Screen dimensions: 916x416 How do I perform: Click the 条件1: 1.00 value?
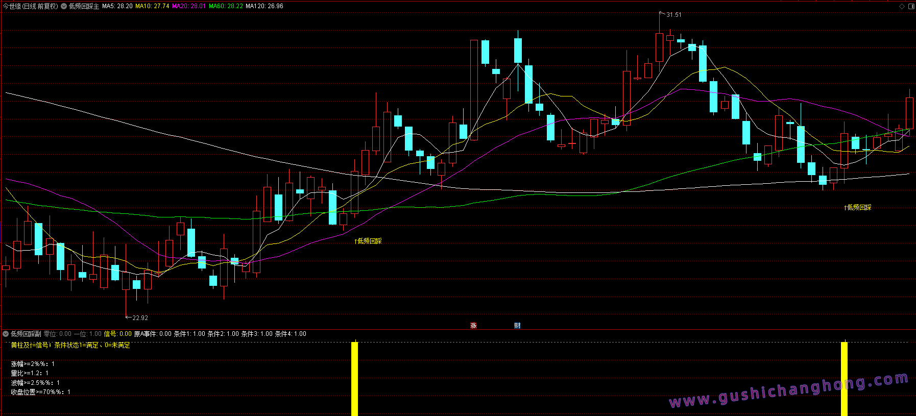tap(189, 334)
